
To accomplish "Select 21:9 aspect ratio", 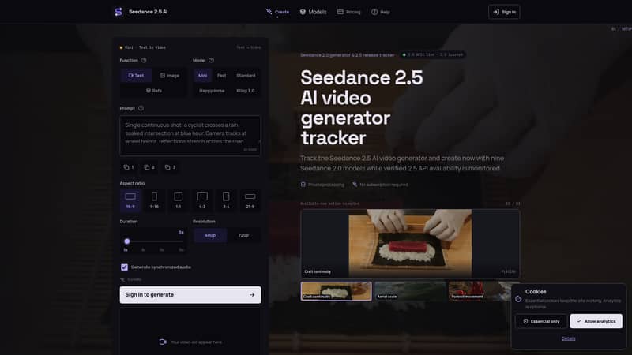I will 250,200.
